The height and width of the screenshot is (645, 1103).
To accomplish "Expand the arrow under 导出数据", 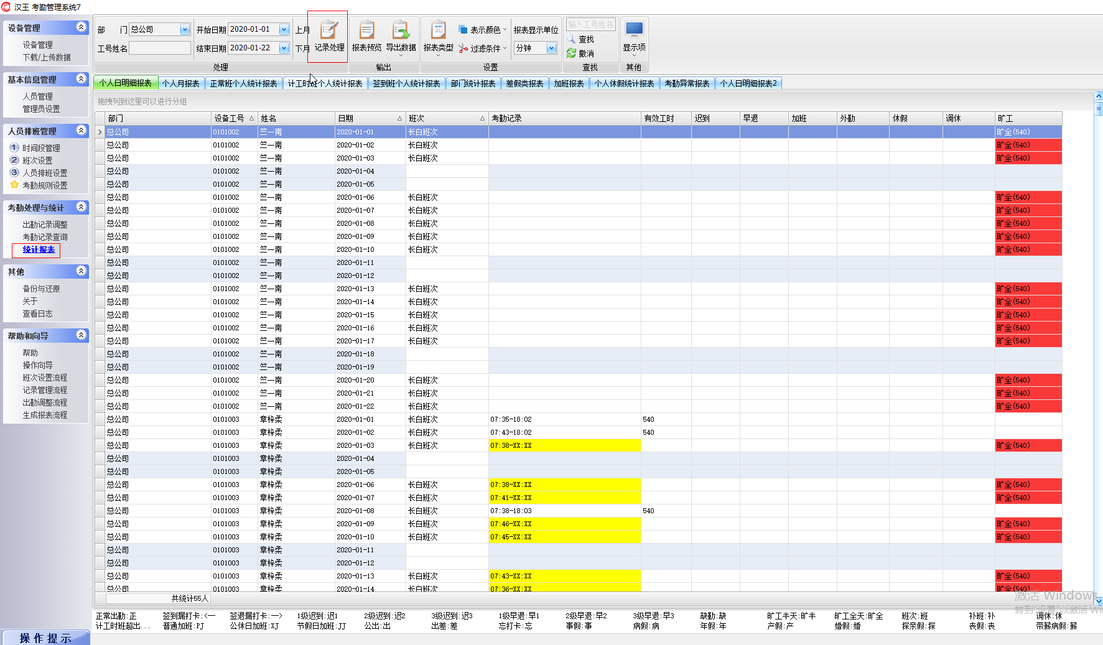I will tap(401, 55).
